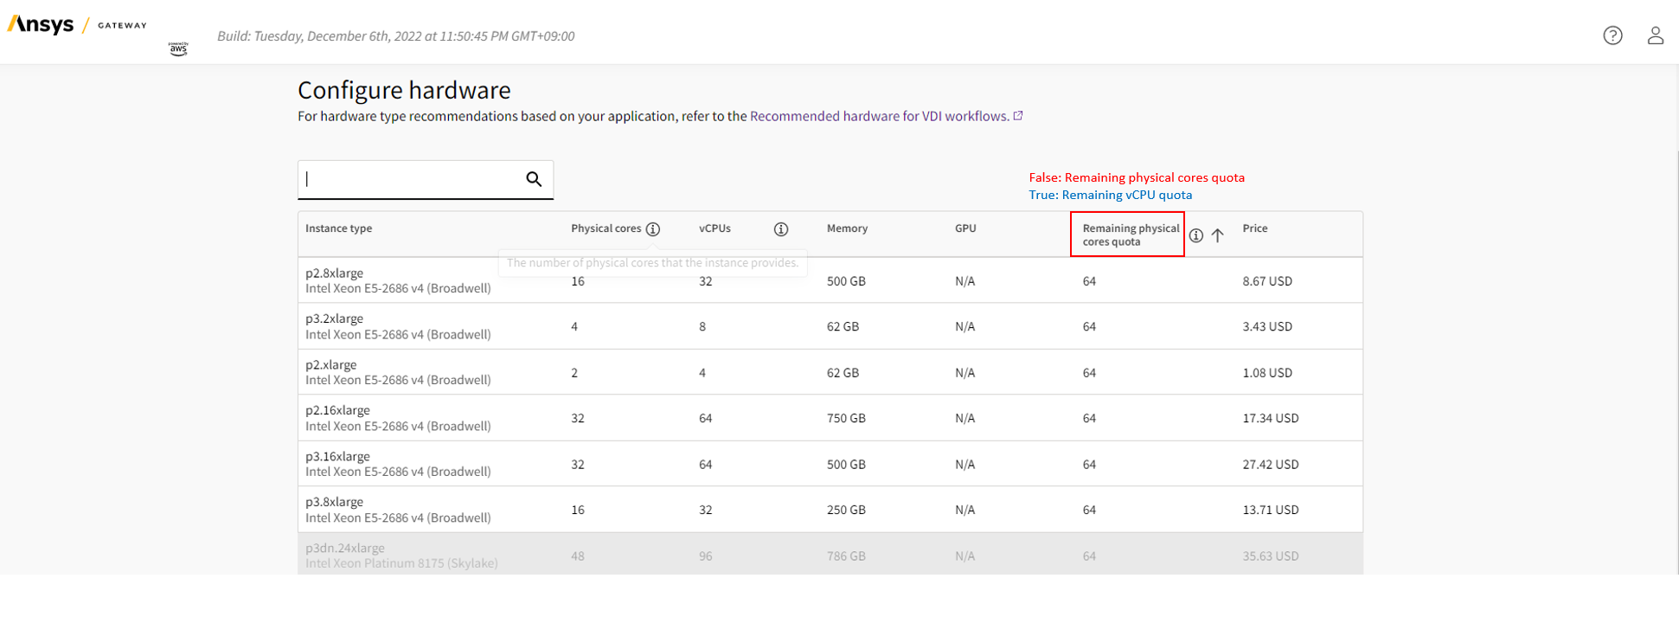Screen dimensions: 1679x617
Task: Click the 35.63 USD price cell
Action: [x=1271, y=556]
